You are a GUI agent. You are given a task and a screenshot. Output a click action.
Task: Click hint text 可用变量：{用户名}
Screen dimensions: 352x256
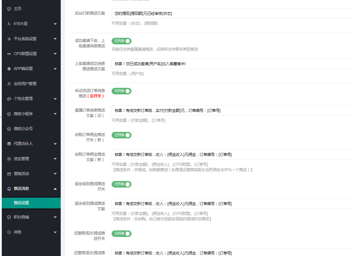pos(128,74)
